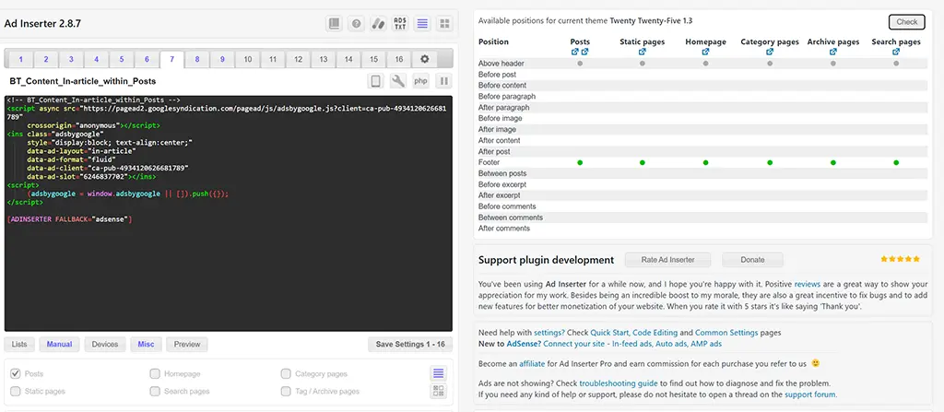Expand the Lists options section
The image size is (944, 412).
tap(19, 344)
